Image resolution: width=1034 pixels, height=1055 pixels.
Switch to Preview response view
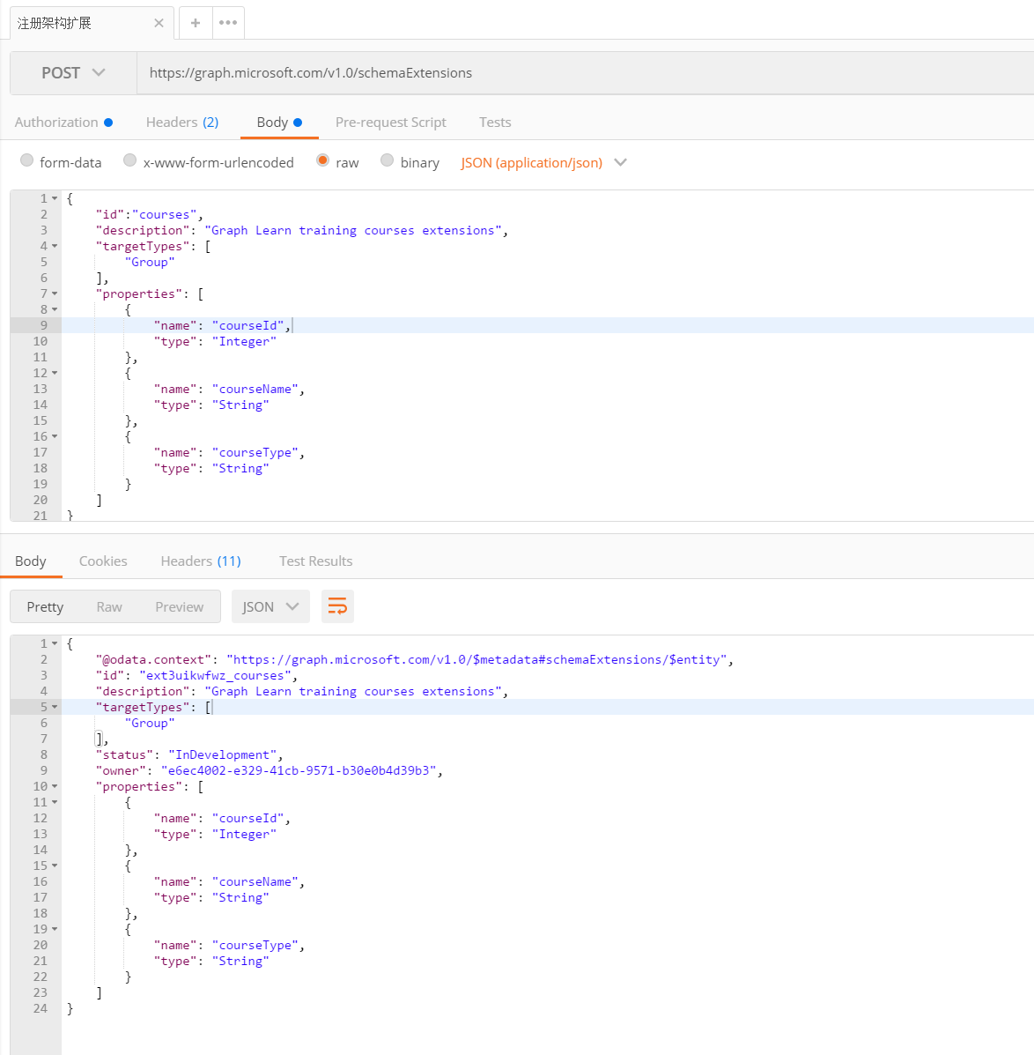tap(179, 606)
